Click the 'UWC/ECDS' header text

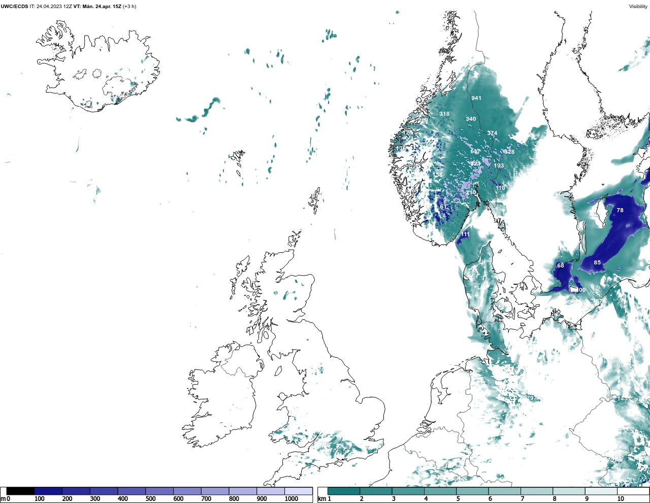(14, 7)
